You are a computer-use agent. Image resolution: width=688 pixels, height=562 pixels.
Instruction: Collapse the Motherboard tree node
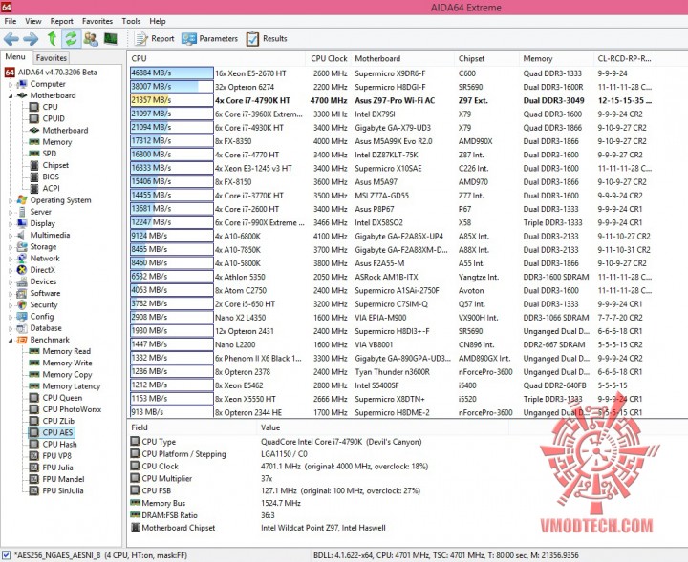coord(11,96)
